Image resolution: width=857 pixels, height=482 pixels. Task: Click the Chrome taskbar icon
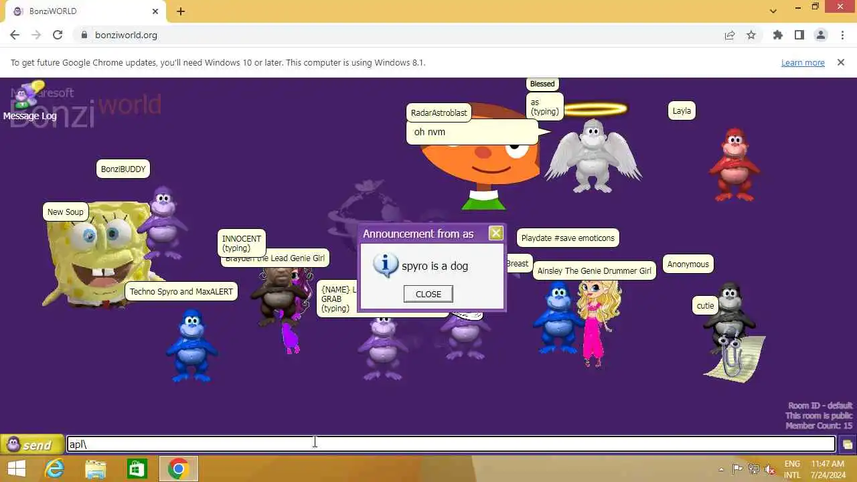(178, 469)
